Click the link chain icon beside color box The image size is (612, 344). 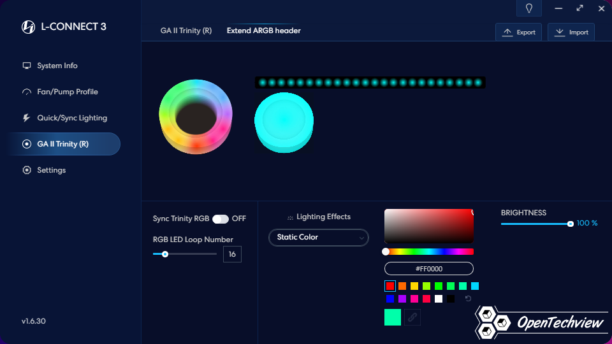coord(412,317)
